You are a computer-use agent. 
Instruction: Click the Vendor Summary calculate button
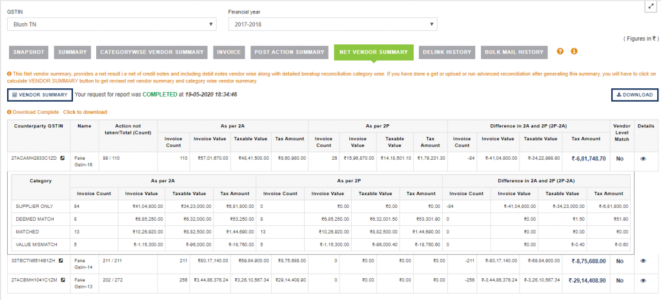[39, 95]
